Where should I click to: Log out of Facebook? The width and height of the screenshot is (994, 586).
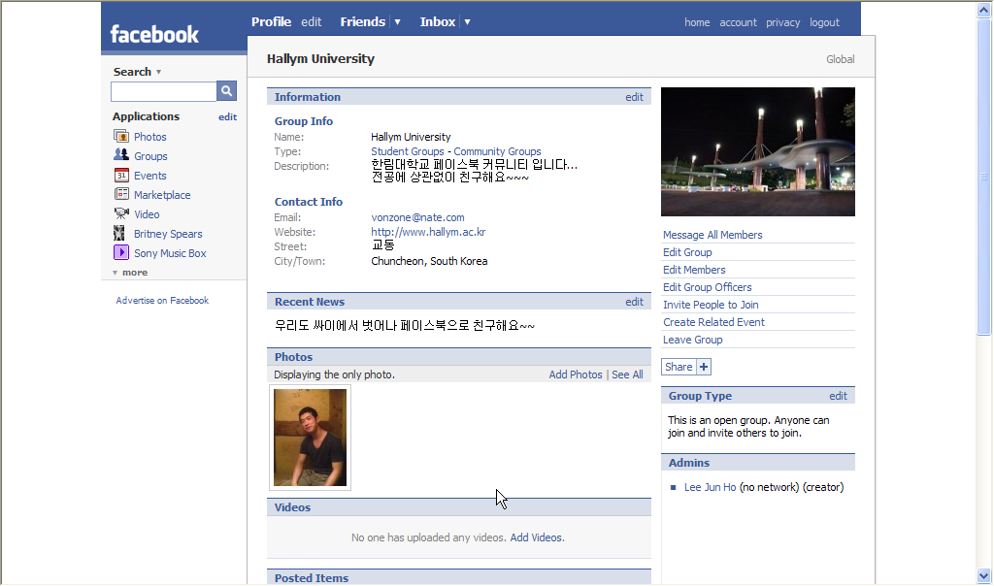pos(824,22)
